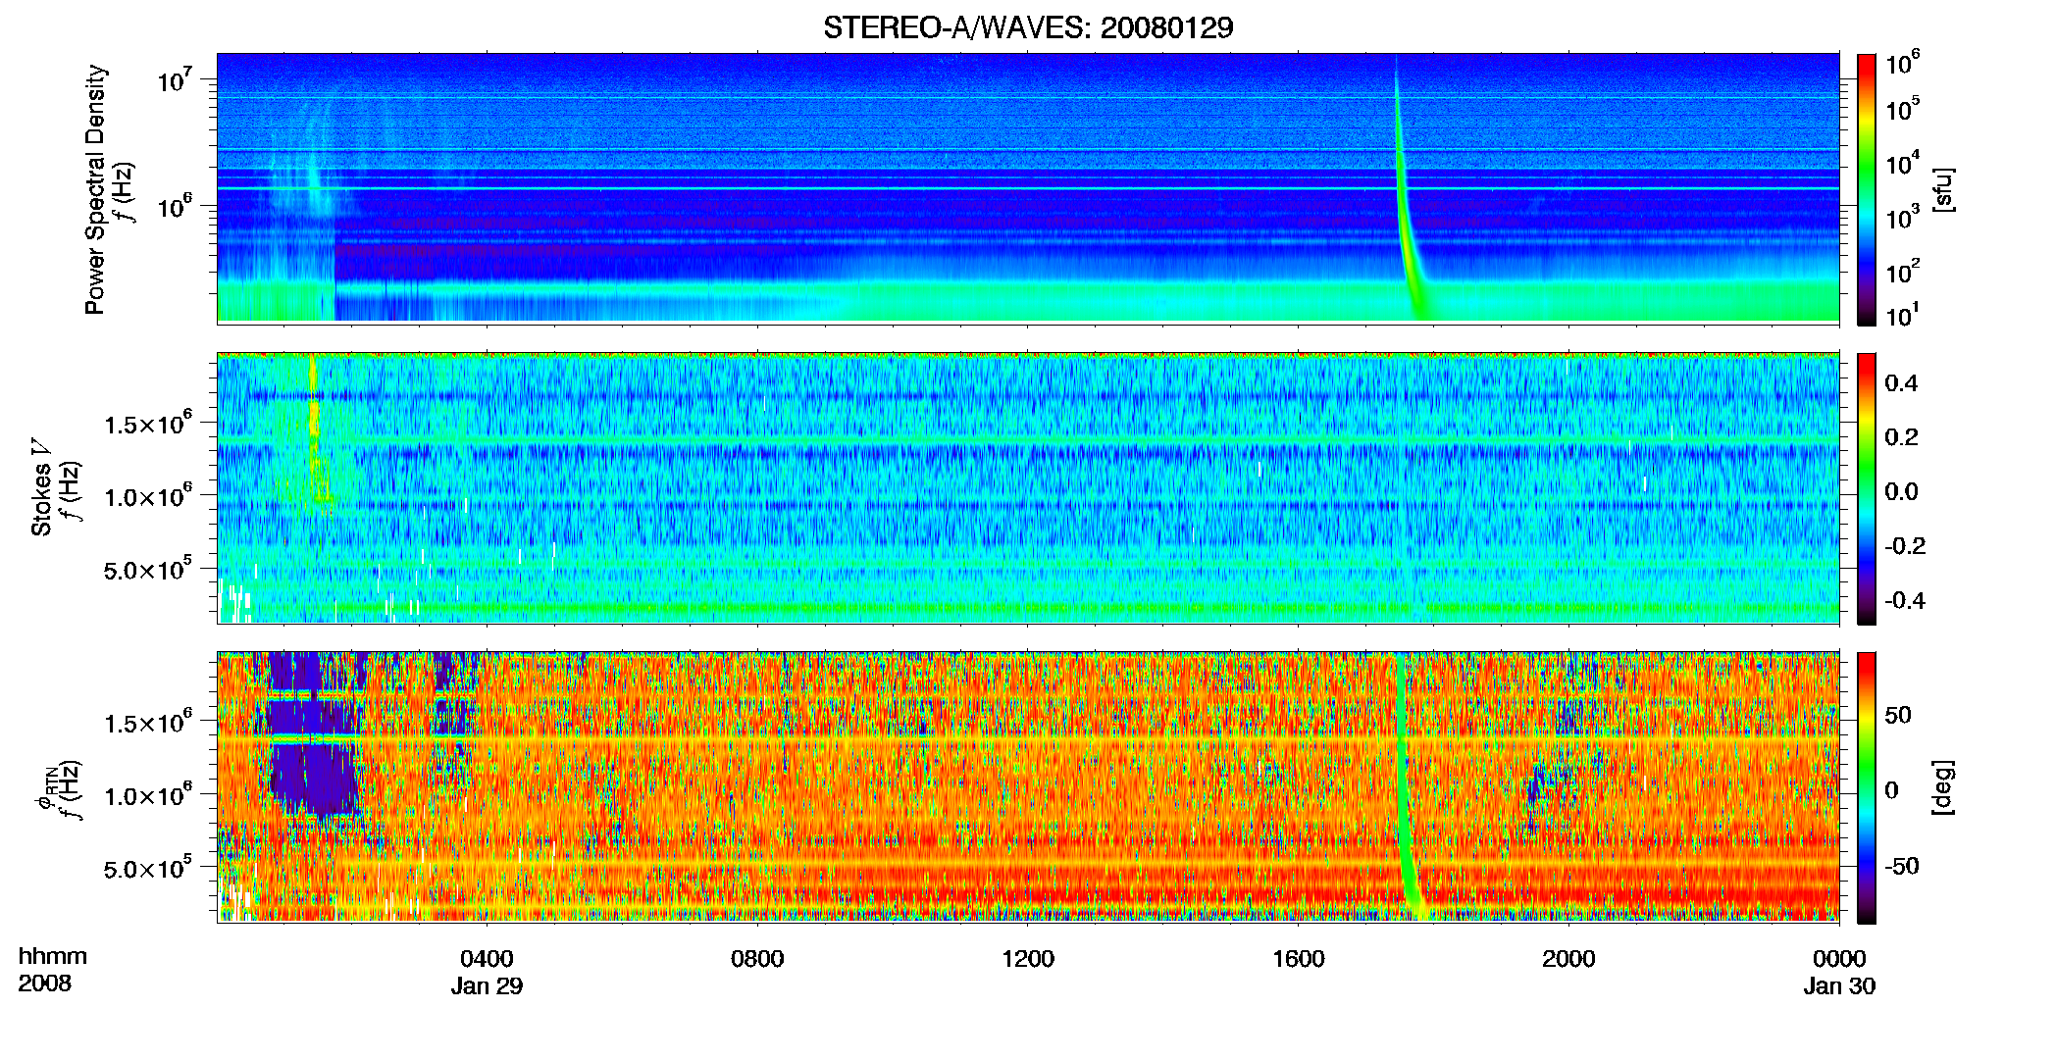
Task: Select the 1600 time tick label
Action: [x=1298, y=958]
